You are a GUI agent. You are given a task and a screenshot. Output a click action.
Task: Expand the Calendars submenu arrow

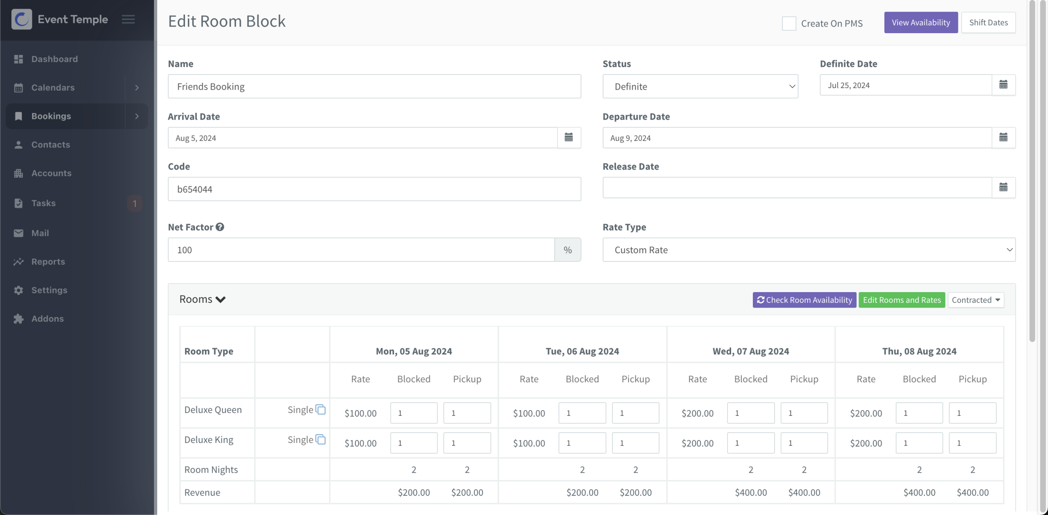[x=137, y=88]
